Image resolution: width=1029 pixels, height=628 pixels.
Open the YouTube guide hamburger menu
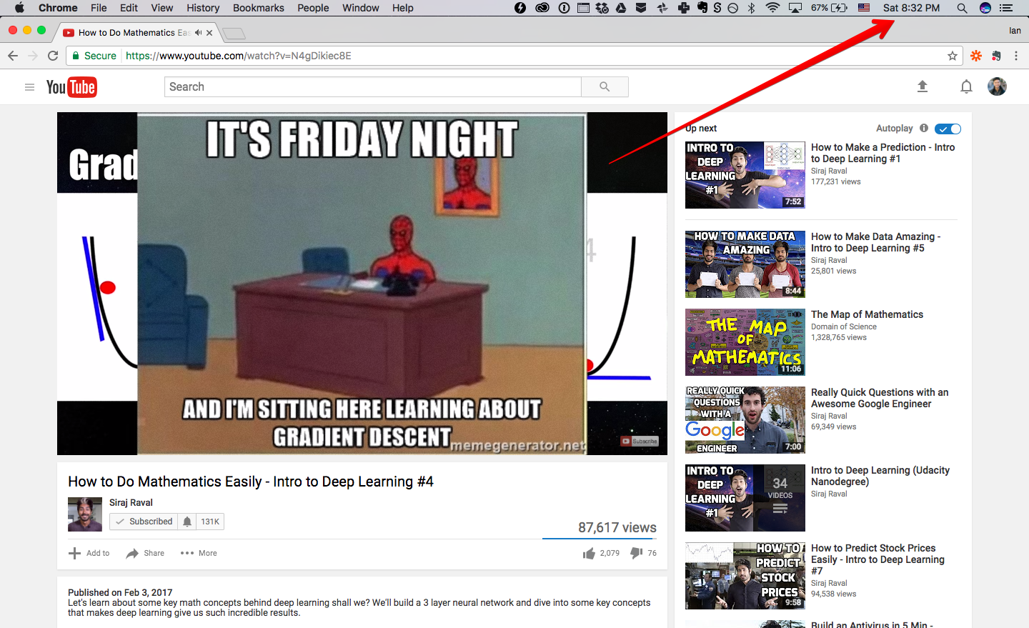pyautogui.click(x=29, y=87)
